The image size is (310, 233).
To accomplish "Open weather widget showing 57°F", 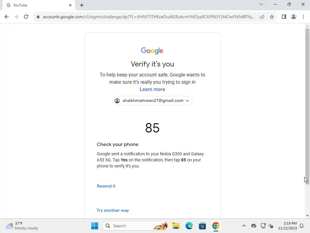I will [22, 226].
